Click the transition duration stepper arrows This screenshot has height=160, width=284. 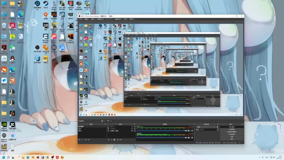[218, 129]
